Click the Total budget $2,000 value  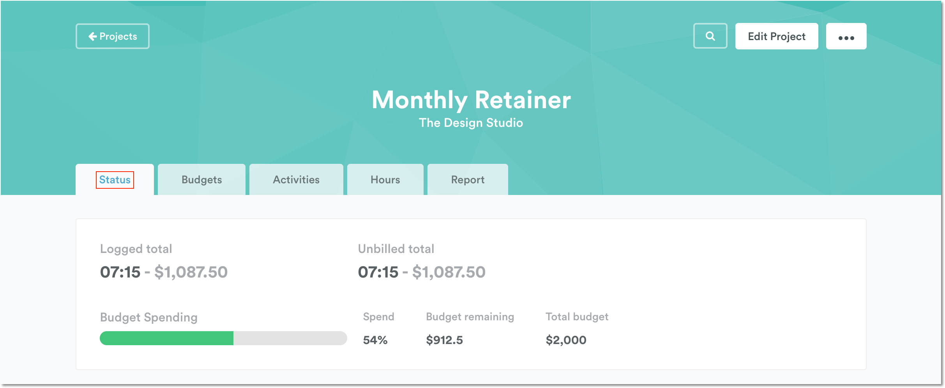pos(565,339)
